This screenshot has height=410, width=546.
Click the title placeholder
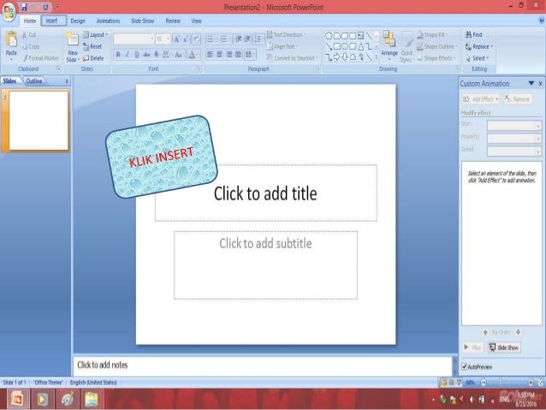click(x=265, y=193)
